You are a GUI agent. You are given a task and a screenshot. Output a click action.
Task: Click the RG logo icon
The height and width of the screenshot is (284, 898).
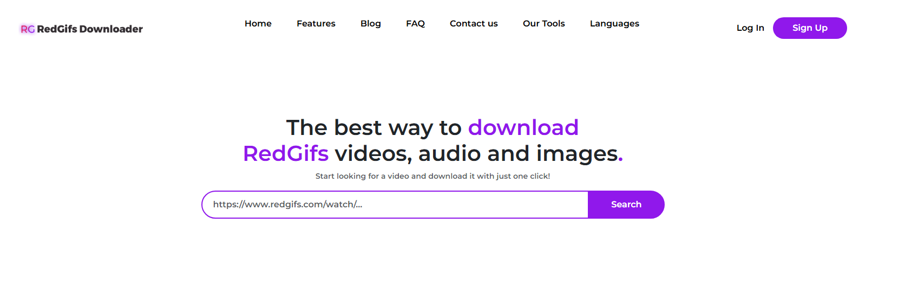click(x=27, y=29)
